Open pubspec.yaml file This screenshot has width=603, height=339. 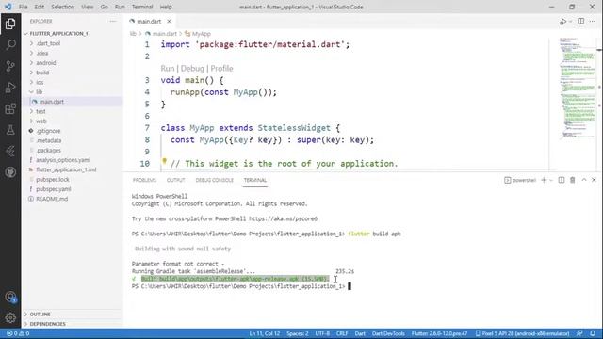[54, 189]
